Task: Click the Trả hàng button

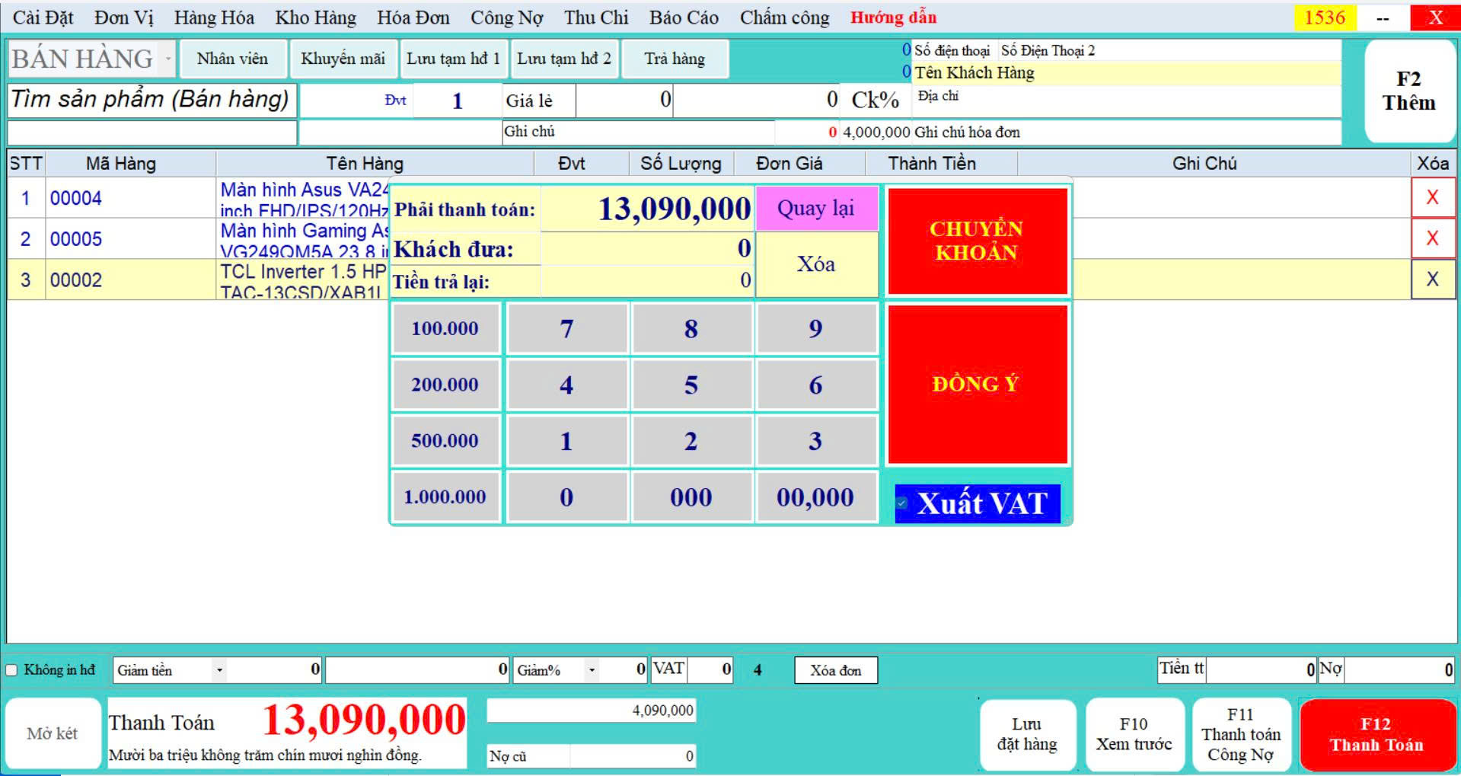Action: pos(674,59)
